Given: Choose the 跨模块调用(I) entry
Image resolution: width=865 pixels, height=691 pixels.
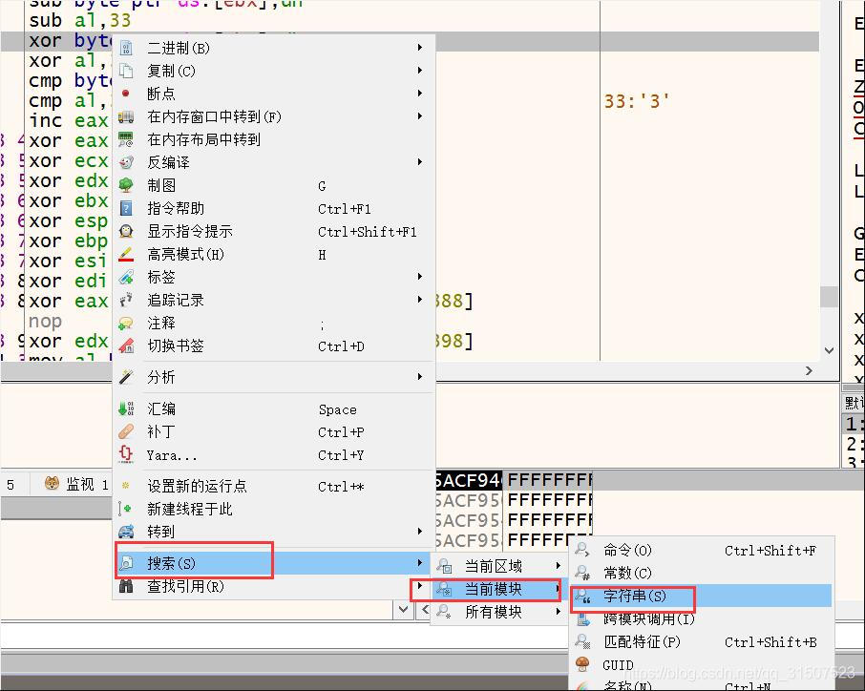Looking at the screenshot, I should (701, 618).
